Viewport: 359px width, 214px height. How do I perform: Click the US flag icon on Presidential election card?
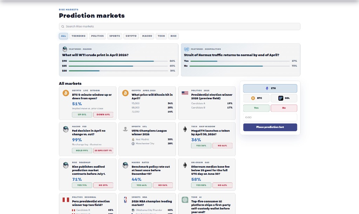coord(185,93)
